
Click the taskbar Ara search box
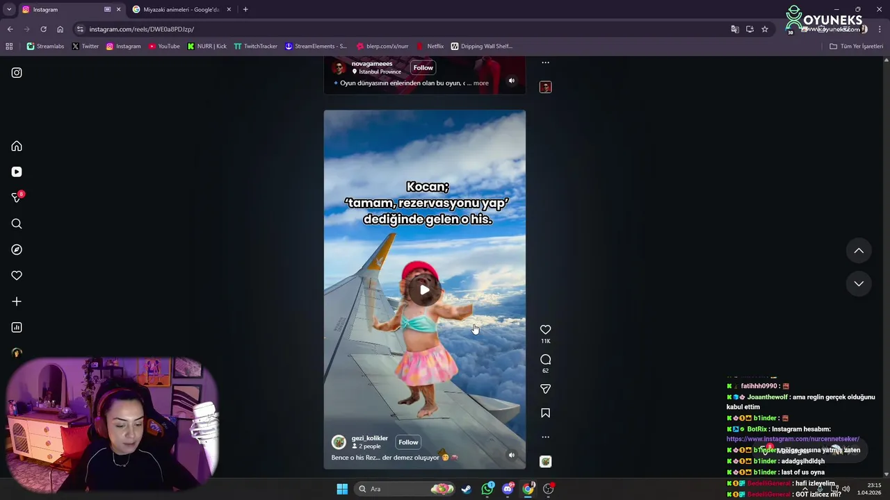tap(405, 489)
